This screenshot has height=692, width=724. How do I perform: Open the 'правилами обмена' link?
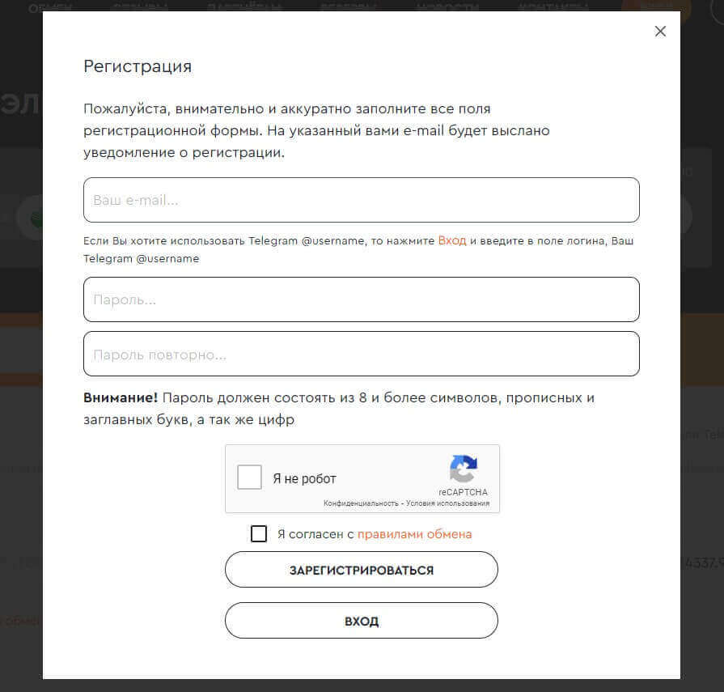pos(414,534)
